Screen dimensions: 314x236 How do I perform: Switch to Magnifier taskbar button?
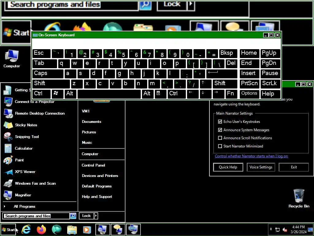102,230
